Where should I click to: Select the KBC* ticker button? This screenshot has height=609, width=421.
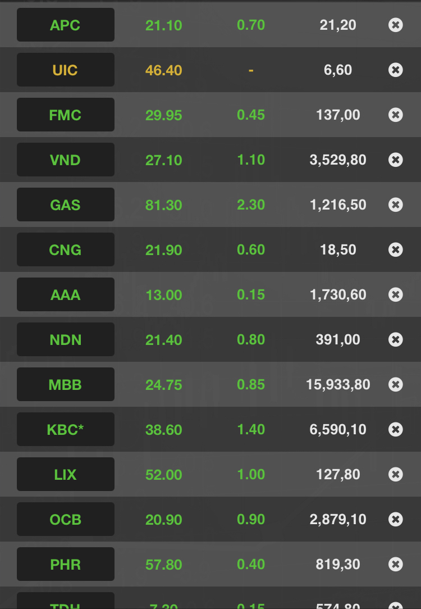pos(66,429)
